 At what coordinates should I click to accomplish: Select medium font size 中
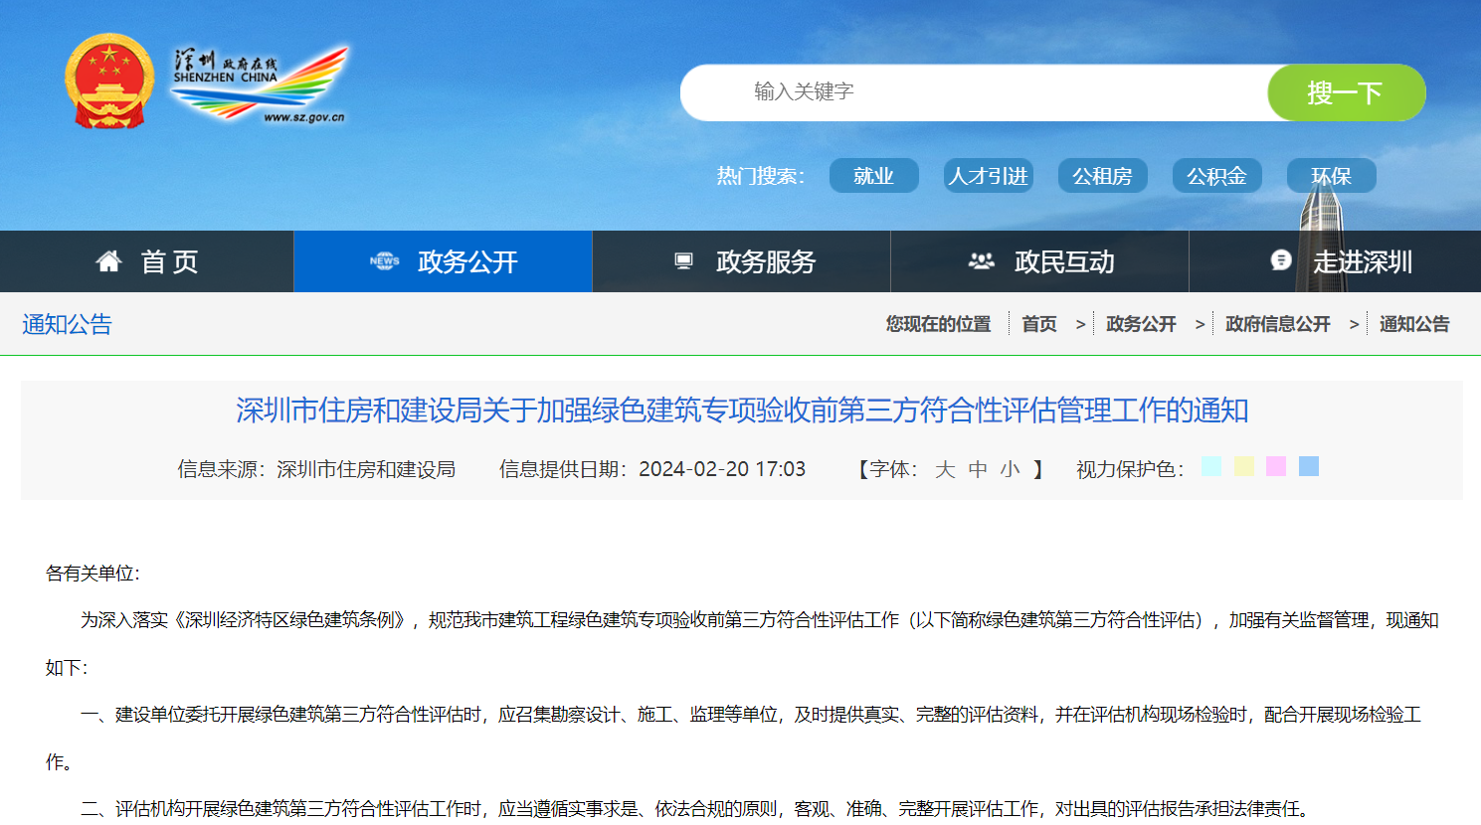(x=978, y=469)
